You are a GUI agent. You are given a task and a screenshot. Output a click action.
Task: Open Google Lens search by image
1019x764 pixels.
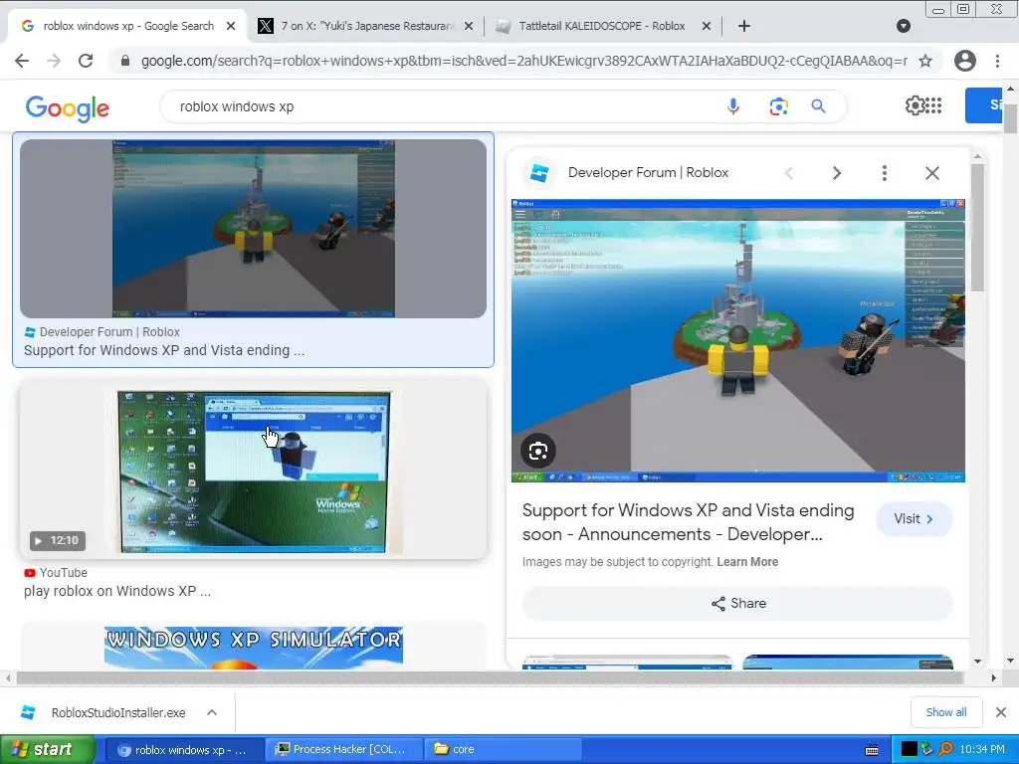[778, 106]
